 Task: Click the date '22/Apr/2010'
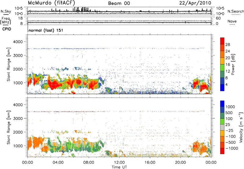tap(195, 3)
